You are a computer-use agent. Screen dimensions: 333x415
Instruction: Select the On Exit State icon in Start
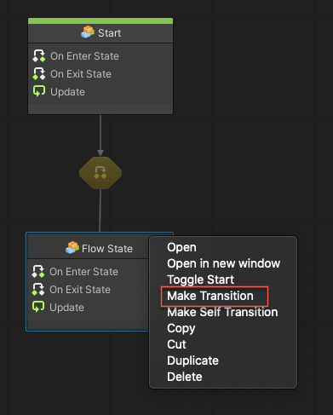(x=39, y=74)
